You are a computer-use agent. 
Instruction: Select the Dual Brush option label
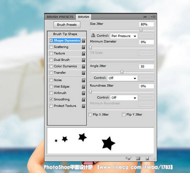pos(62,60)
